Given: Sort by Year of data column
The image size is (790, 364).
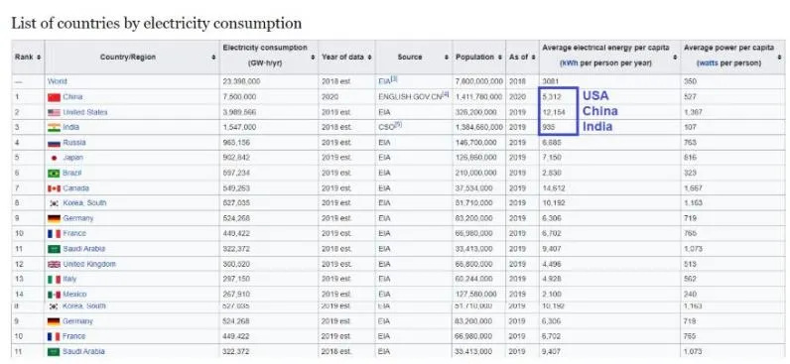Looking at the screenshot, I should coord(346,58).
